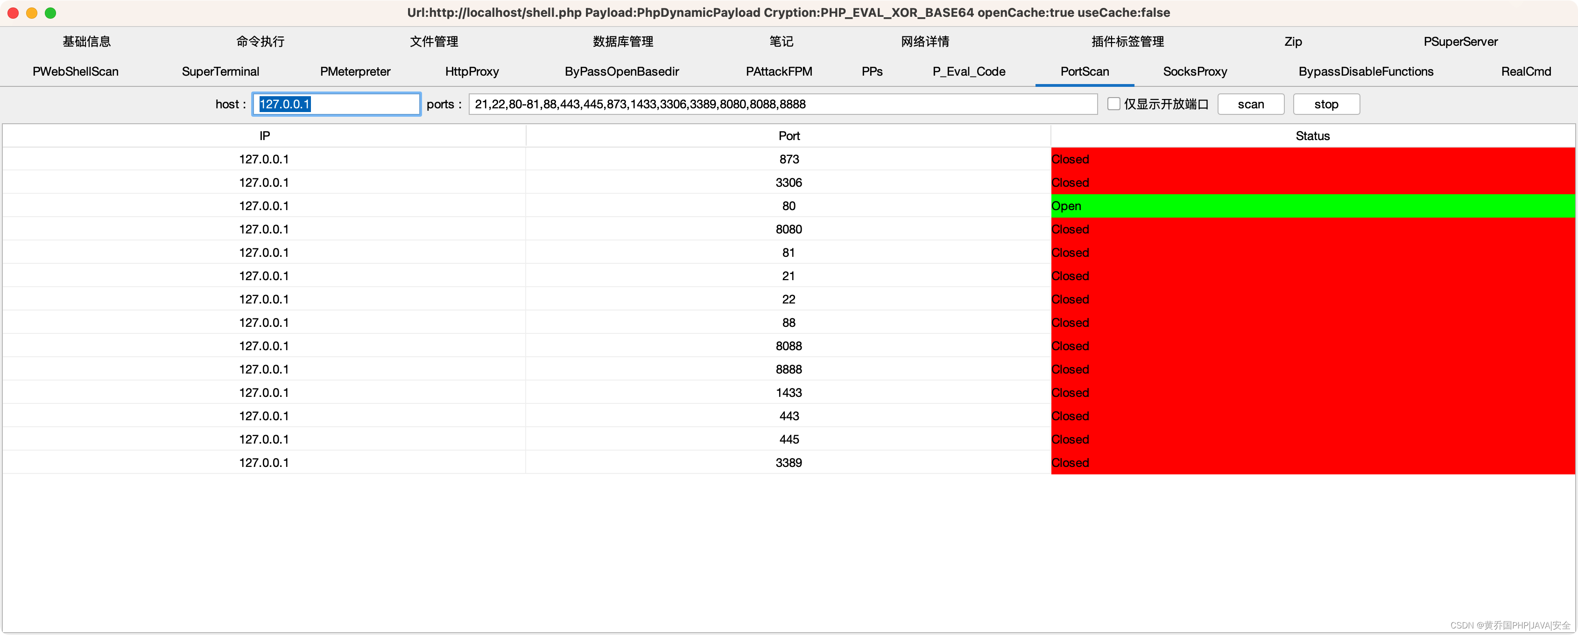Switch to the ByPassOpenBasedir tab
This screenshot has width=1578, height=635.
pos(622,72)
